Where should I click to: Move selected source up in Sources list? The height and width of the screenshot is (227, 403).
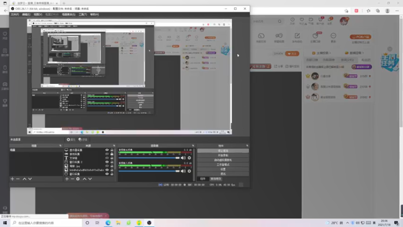coord(84,179)
